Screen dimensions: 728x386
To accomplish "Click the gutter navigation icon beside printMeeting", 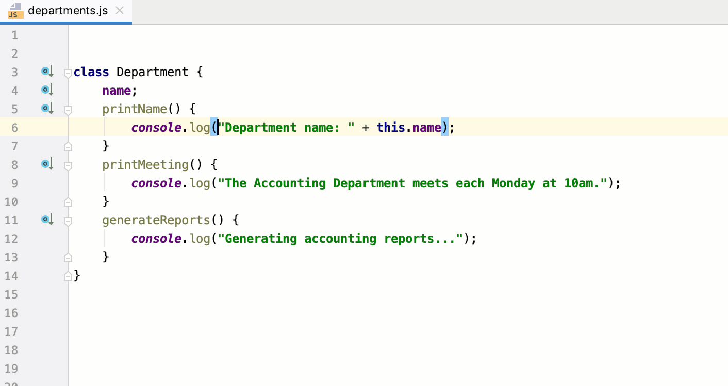I will coord(46,163).
